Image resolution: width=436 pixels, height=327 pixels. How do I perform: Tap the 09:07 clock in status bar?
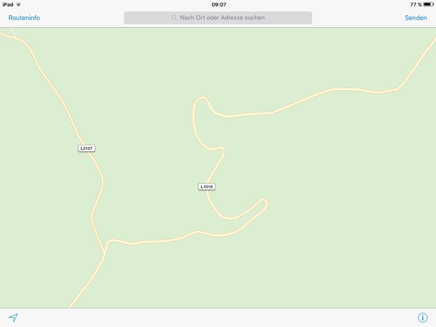click(219, 4)
